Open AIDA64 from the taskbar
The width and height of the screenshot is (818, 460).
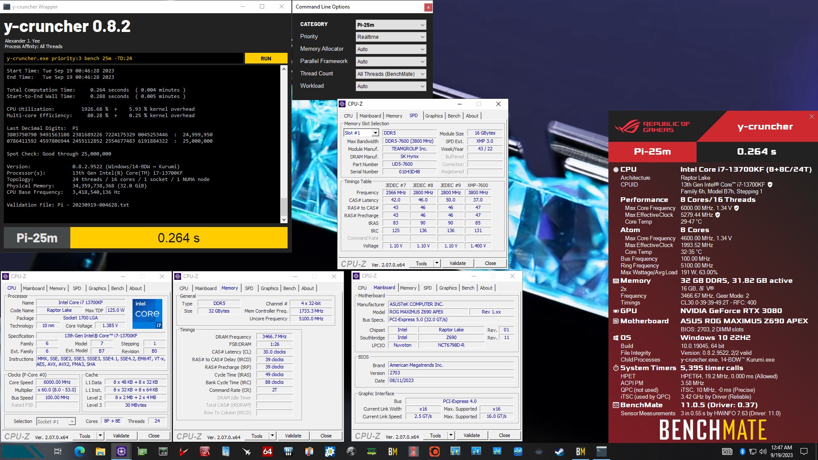268,451
